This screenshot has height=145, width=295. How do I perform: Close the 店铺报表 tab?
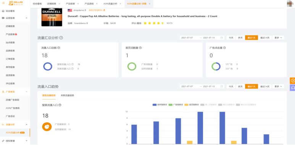coord(59,4)
